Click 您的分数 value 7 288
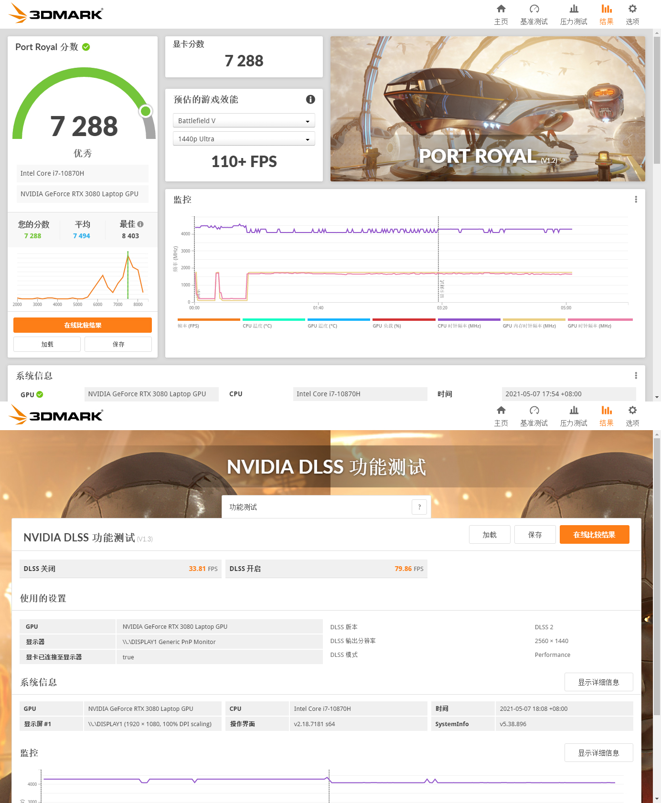The image size is (661, 803). tap(33, 236)
